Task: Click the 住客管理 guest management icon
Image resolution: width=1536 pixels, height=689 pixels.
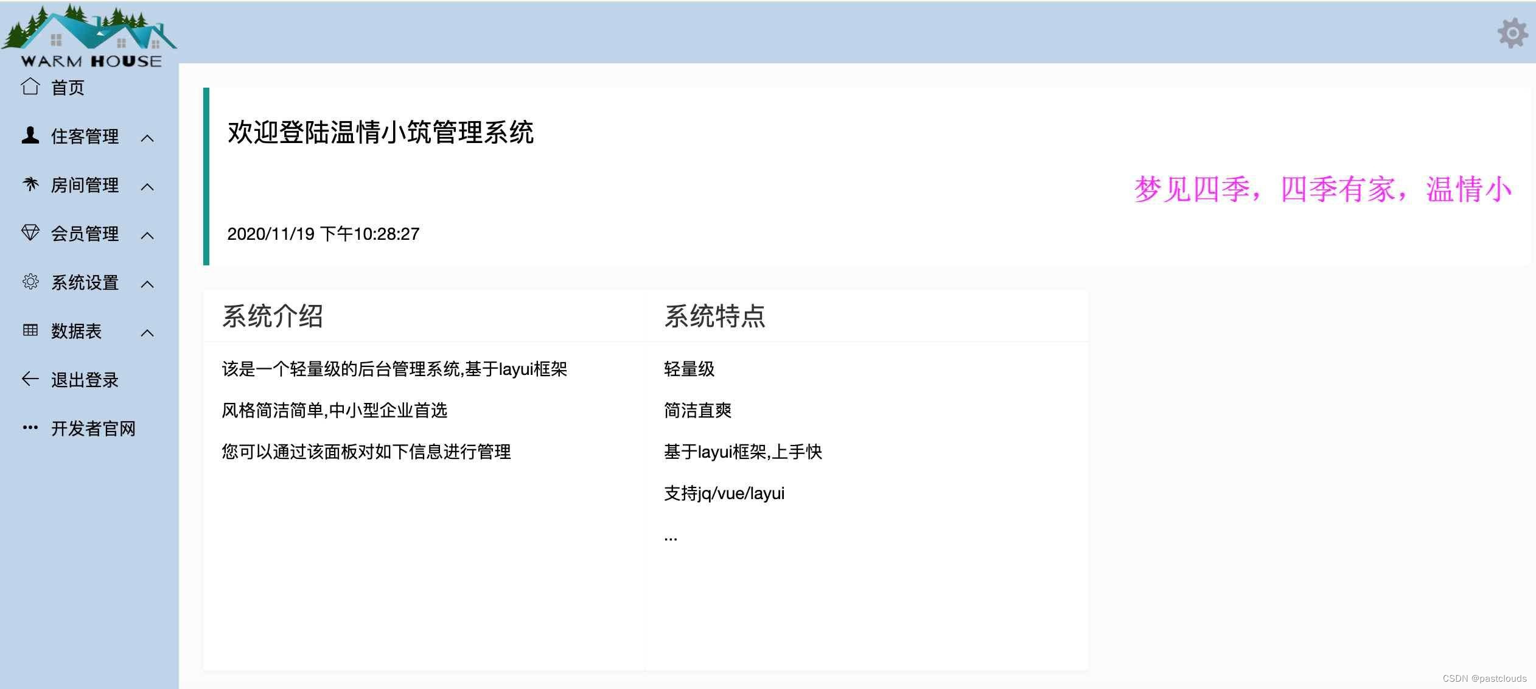Action: [x=29, y=137]
